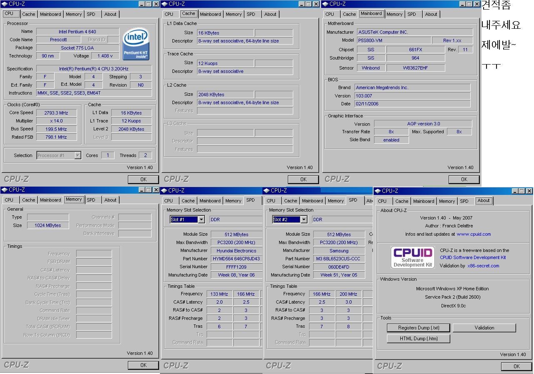Select CPU tab in the Cache window
This screenshot has height=374, width=534.
169,14
